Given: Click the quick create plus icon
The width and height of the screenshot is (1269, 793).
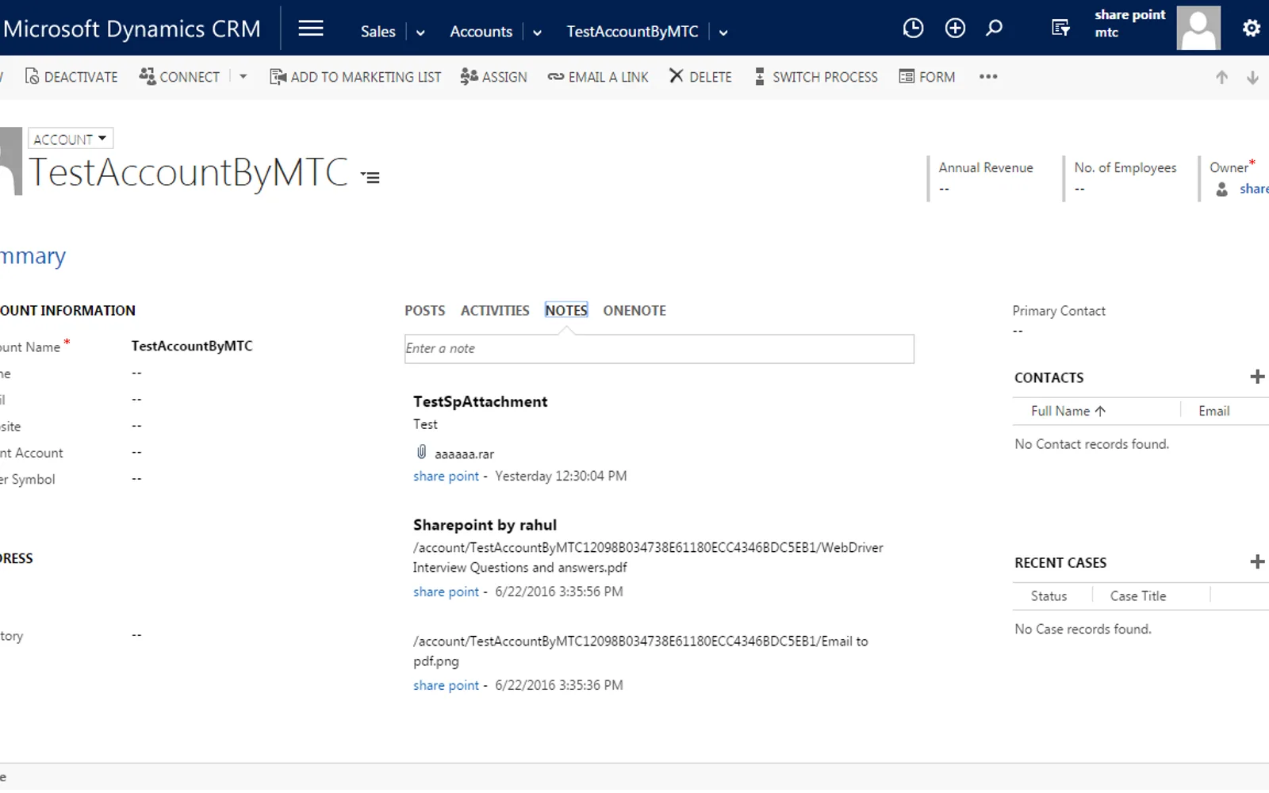Looking at the screenshot, I should tap(955, 29).
